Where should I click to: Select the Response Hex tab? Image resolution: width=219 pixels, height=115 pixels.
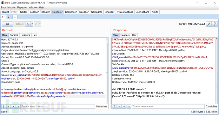pyautogui.click(x=134, y=35)
